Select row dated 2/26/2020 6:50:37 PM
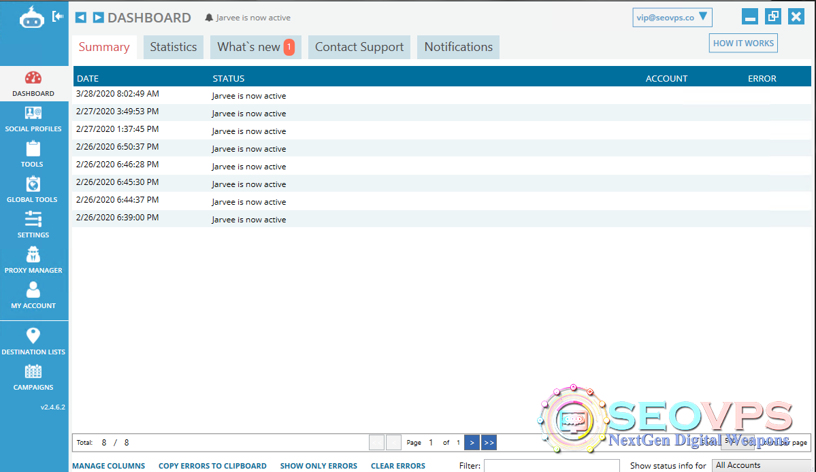 click(442, 148)
